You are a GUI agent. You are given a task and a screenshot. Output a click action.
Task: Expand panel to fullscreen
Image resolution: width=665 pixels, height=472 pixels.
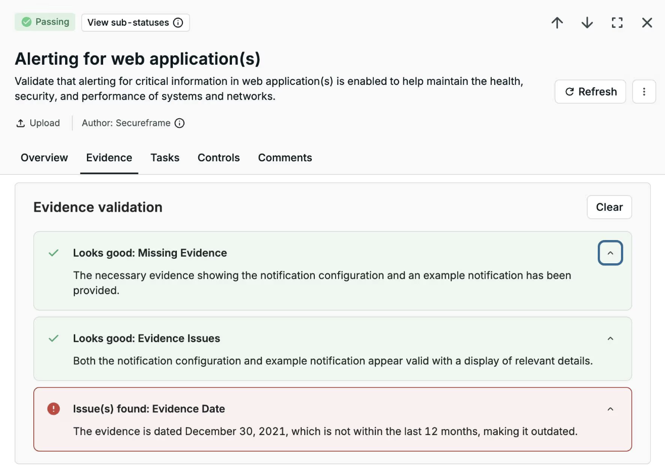[x=617, y=23]
